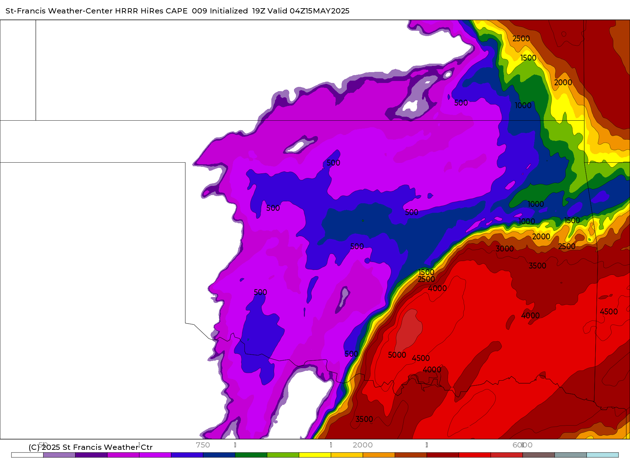The height and width of the screenshot is (459, 630).
Task: Choose the dark green color bar swatch
Action: [251, 455]
